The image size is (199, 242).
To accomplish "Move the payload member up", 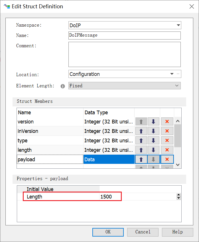I will (141, 160).
